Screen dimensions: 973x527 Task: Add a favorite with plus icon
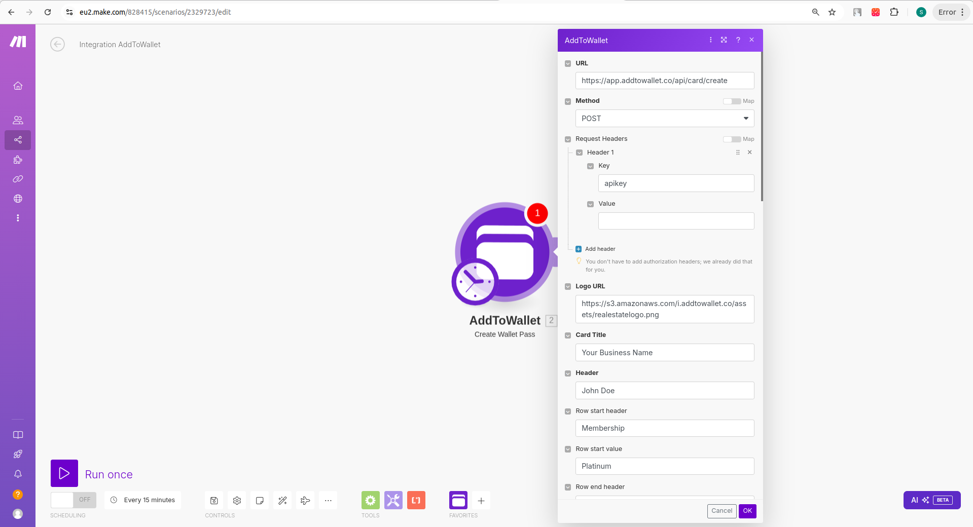point(481,501)
